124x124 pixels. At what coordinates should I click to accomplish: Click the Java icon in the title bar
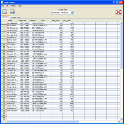click(2, 2)
